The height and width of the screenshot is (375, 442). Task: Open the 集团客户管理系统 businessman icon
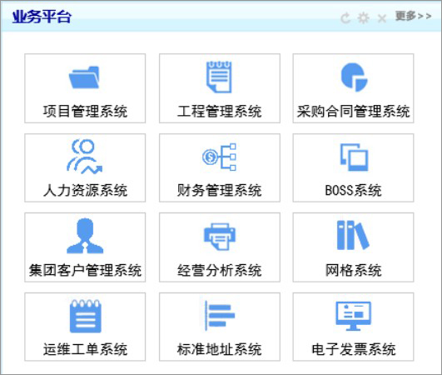click(x=85, y=236)
